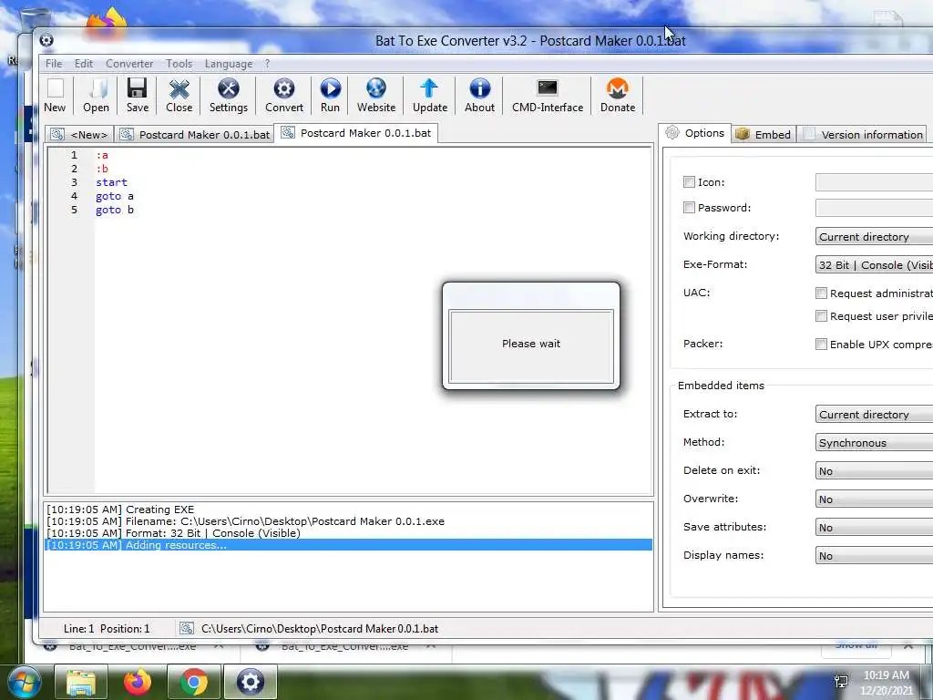Viewport: 933px width, 700px height.
Task: Click 'start' on line 3 of editor
Action: [111, 182]
